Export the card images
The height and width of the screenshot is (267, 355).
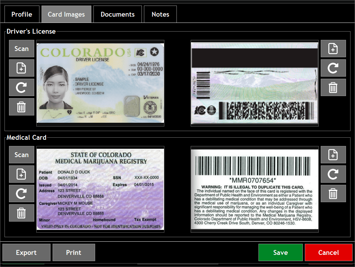pos(26,252)
